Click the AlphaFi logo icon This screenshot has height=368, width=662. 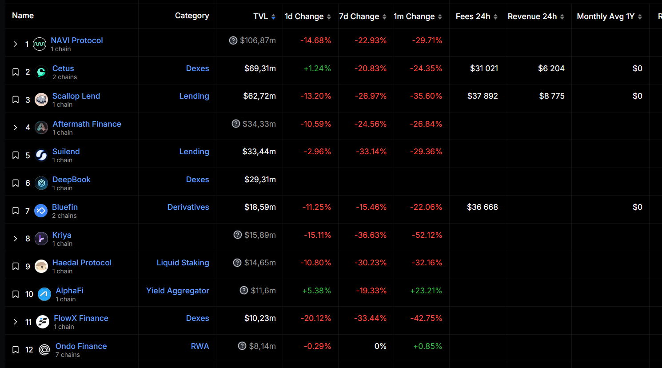pos(44,294)
